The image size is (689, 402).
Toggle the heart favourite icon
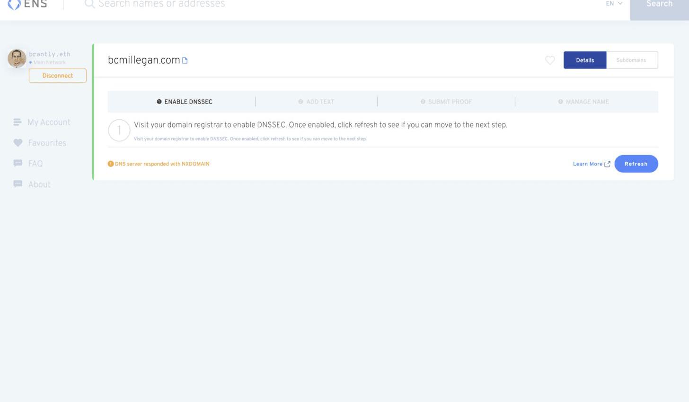[550, 60]
